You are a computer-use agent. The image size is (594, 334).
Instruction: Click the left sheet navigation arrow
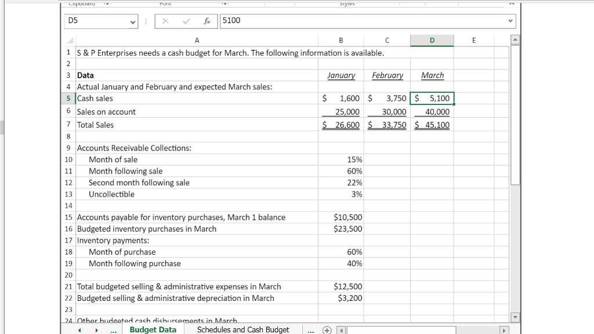pyautogui.click(x=79, y=329)
